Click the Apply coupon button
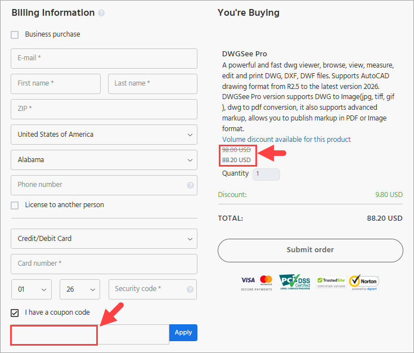 point(183,333)
